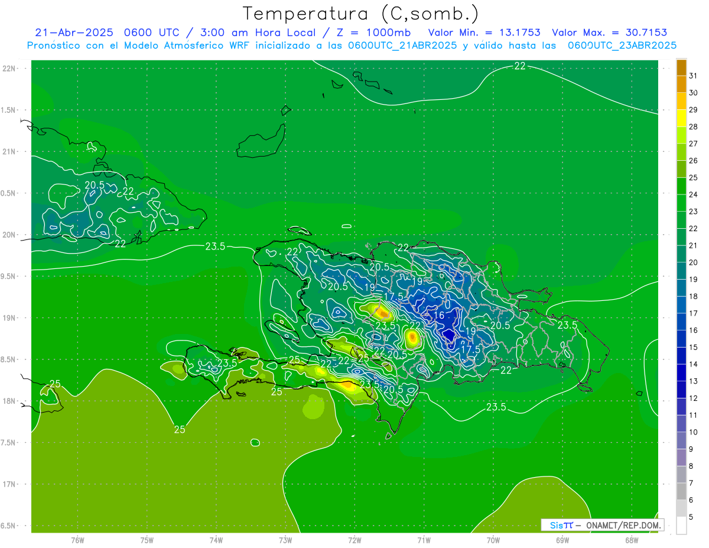Pick the purple swatch between 8 and 9
Viewport: 709px width, 548px height.
tap(681, 458)
